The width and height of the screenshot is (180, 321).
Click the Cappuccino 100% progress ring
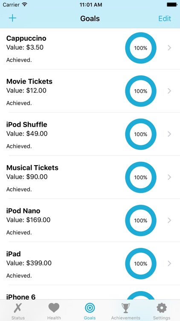[141, 48]
